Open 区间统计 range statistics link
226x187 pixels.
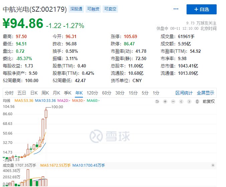(184, 93)
